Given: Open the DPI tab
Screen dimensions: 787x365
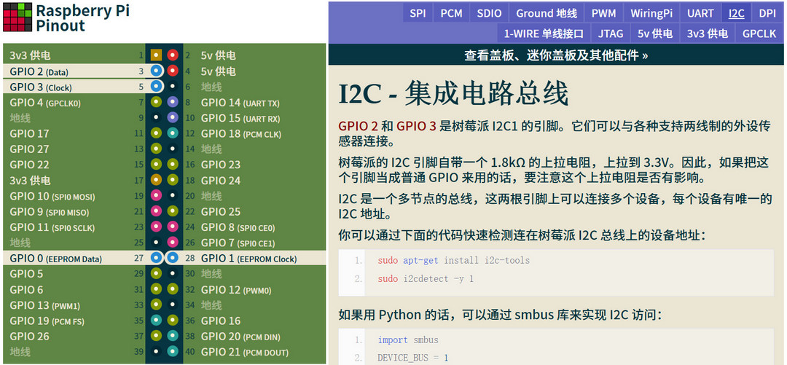Looking at the screenshot, I should pyautogui.click(x=767, y=13).
